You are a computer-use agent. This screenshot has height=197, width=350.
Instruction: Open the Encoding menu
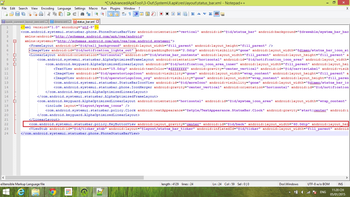(48, 8)
